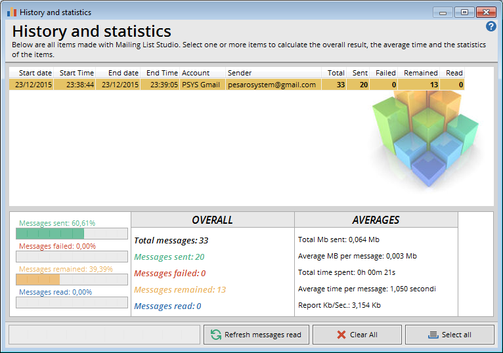Click the Account column header

[196, 73]
